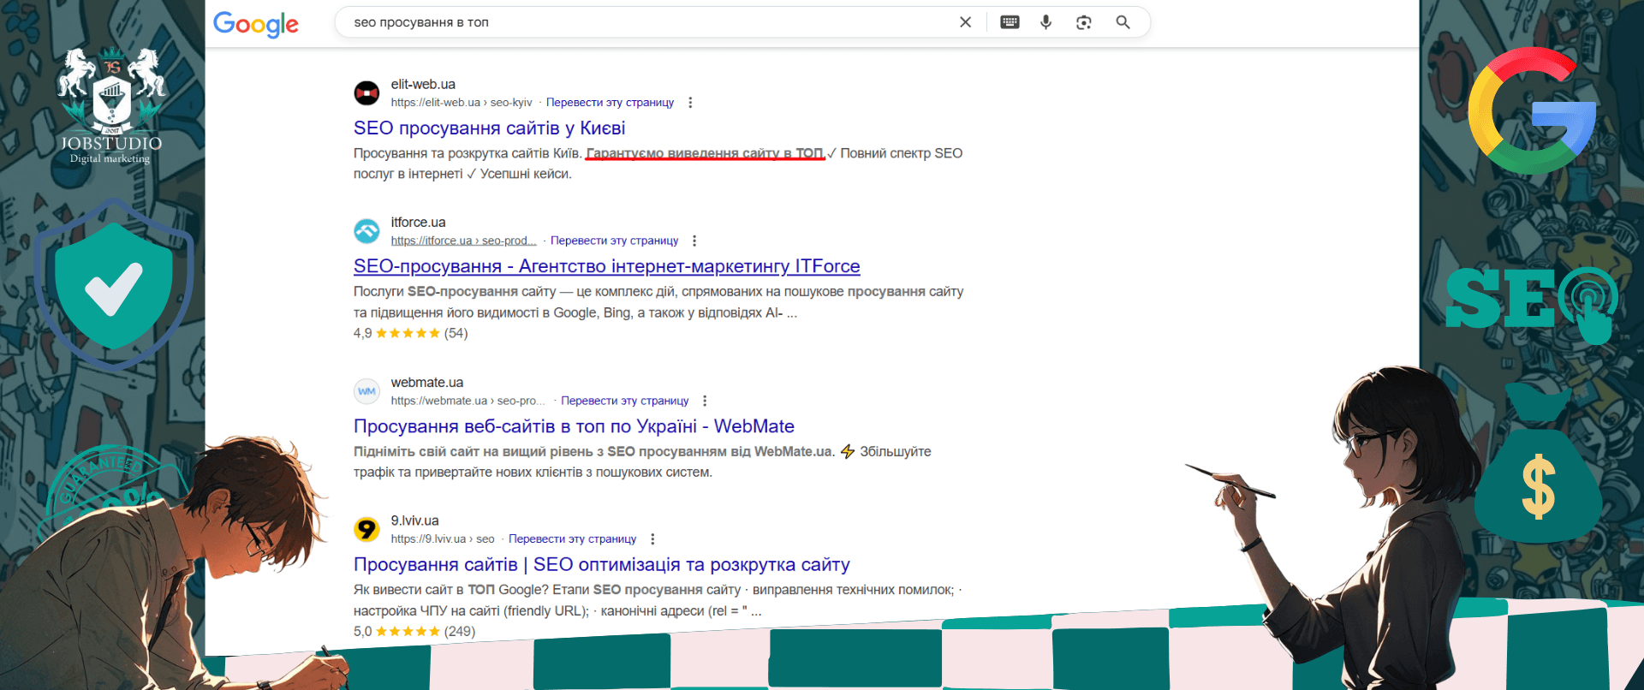Click 'Перевести эту страницу' for elit-web.ua
Screen dimensions: 1644x690
click(610, 103)
